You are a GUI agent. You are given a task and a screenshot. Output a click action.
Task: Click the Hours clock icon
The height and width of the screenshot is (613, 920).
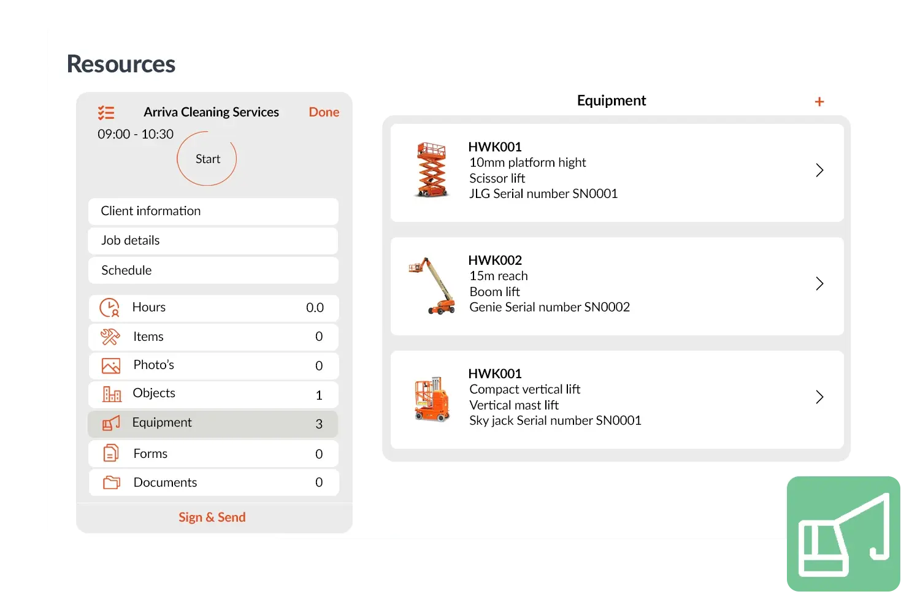(x=110, y=308)
